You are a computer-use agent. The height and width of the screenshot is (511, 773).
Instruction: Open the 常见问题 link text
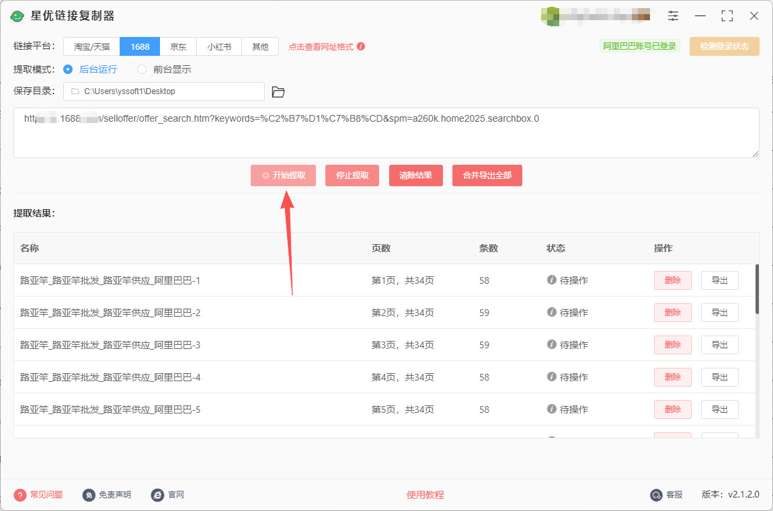click(x=46, y=495)
